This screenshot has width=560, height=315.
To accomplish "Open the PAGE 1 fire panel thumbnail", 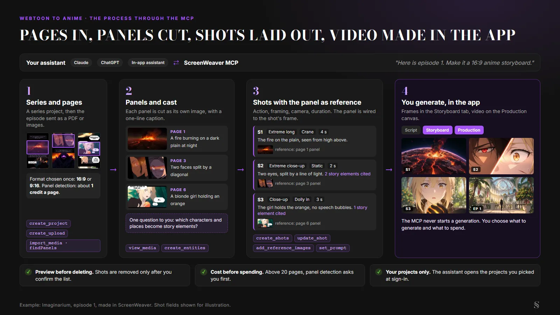I will [147, 139].
